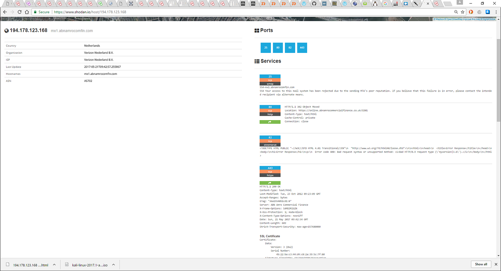This screenshot has height=271, width=501.
Task: Open the port 443 green arrow button
Action: pyautogui.click(x=270, y=183)
